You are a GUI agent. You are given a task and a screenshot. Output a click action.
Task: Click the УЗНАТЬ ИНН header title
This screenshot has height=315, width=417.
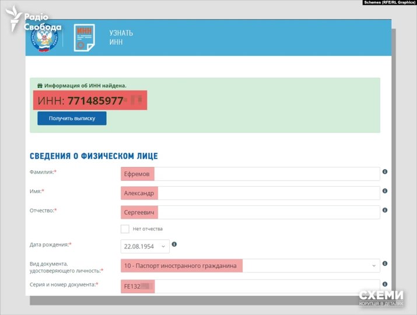pos(120,37)
